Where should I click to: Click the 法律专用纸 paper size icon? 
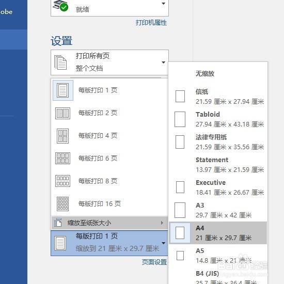point(180,142)
